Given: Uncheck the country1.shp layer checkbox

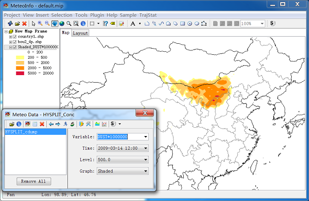Looking at the screenshot, I should point(15,37).
